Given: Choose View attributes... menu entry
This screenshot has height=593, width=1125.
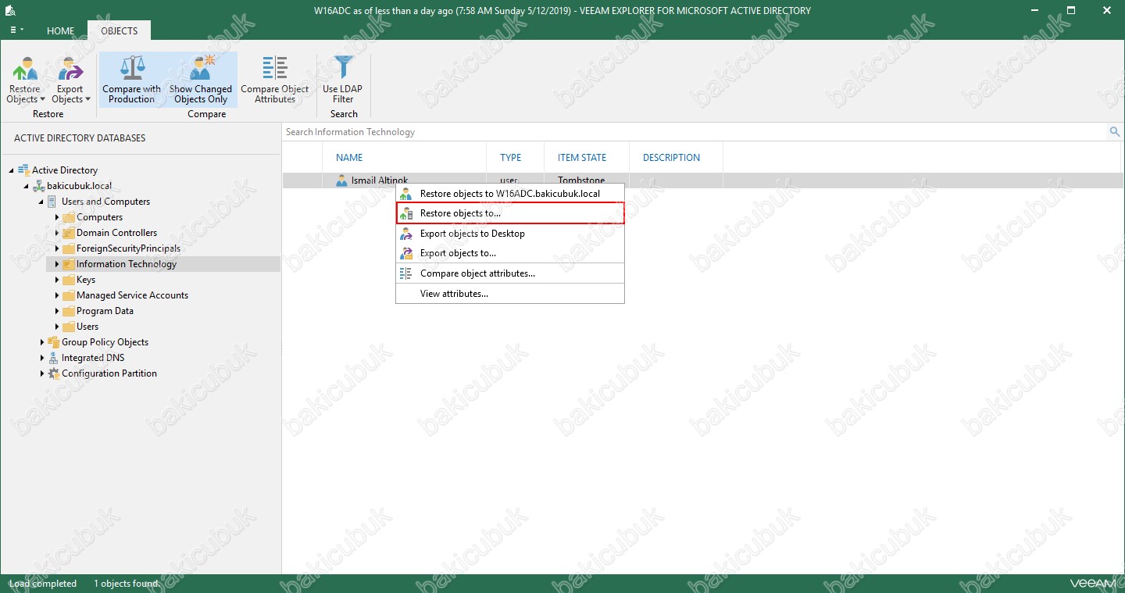Looking at the screenshot, I should point(510,294).
